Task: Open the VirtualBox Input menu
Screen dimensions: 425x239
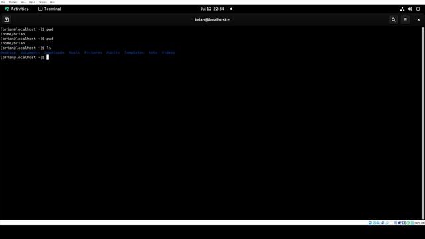Action: tap(33, 2)
